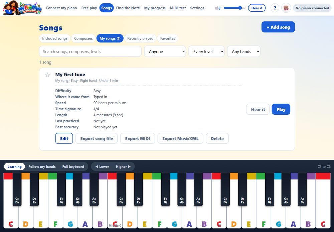The width and height of the screenshot is (334, 232).
Task: Select Learning keyboard mode
Action: pyautogui.click(x=14, y=167)
